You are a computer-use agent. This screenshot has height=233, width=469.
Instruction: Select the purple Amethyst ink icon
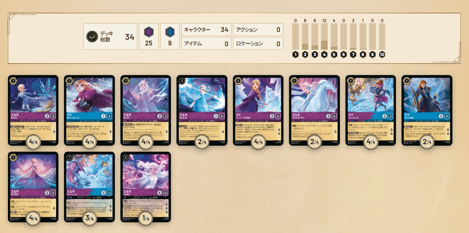[x=149, y=32]
